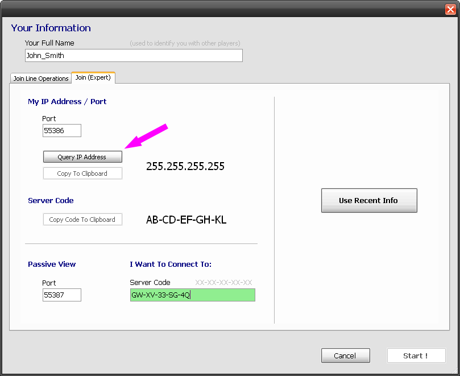Viewport: 460px width, 376px height.
Task: Click the Passive View section heading
Action: [x=52, y=265]
